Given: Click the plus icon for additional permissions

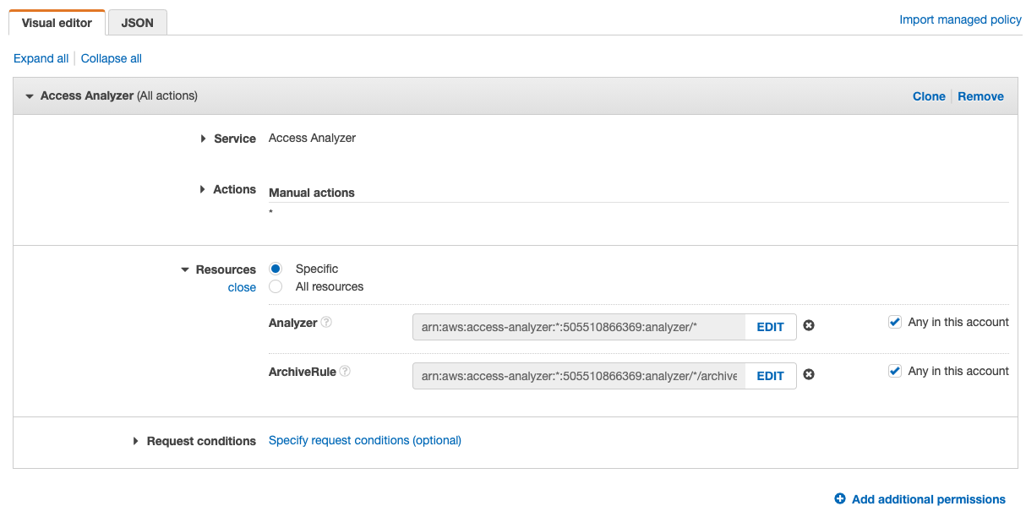Looking at the screenshot, I should click(x=839, y=499).
